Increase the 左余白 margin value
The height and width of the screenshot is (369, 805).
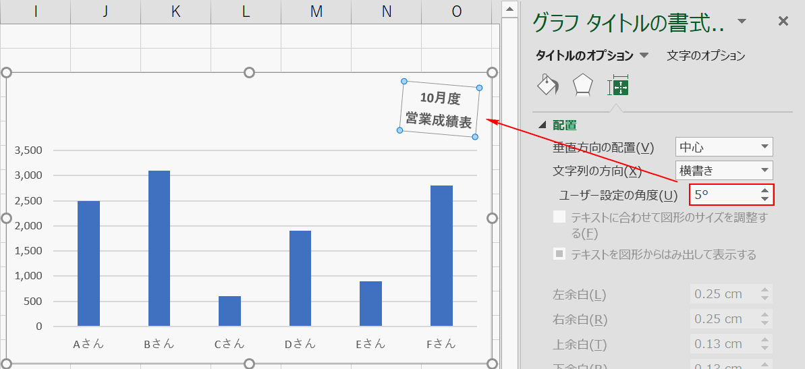coord(765,290)
